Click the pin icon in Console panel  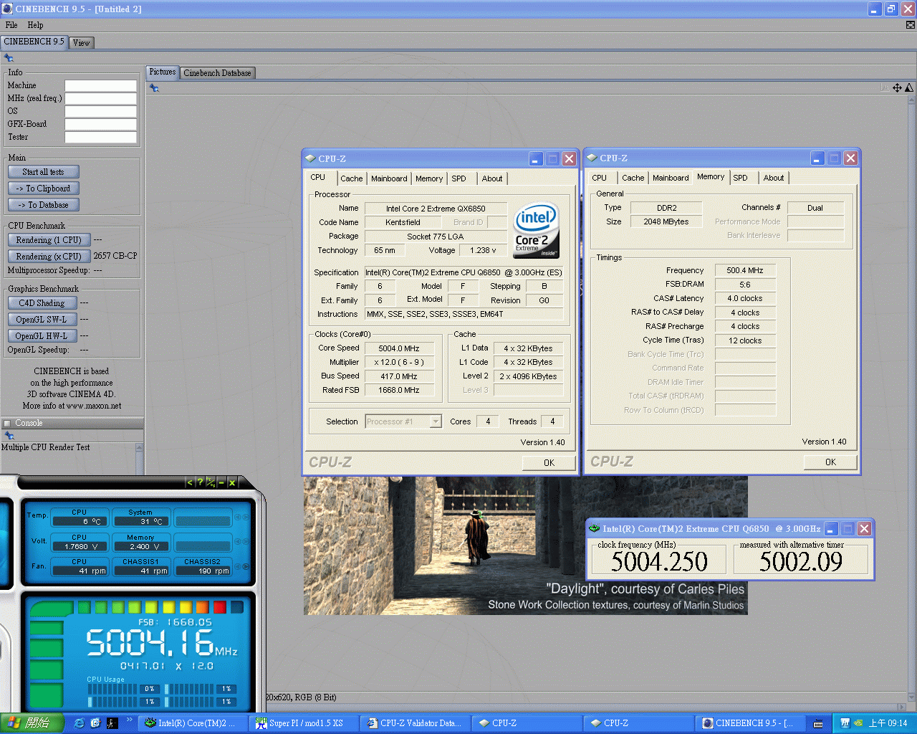pyautogui.click(x=9, y=436)
